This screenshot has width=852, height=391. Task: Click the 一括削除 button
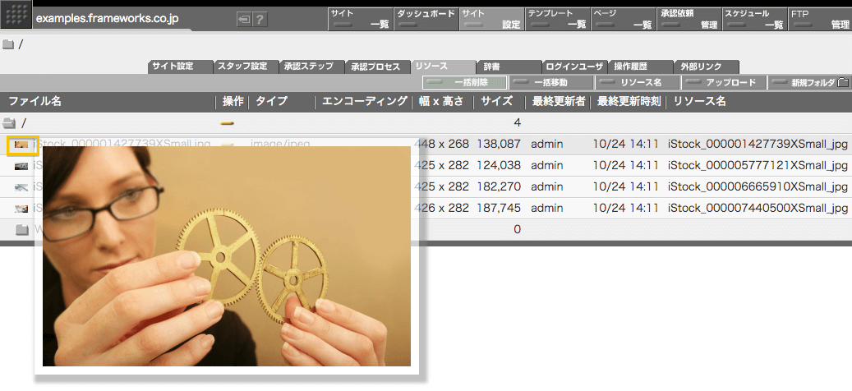point(464,82)
